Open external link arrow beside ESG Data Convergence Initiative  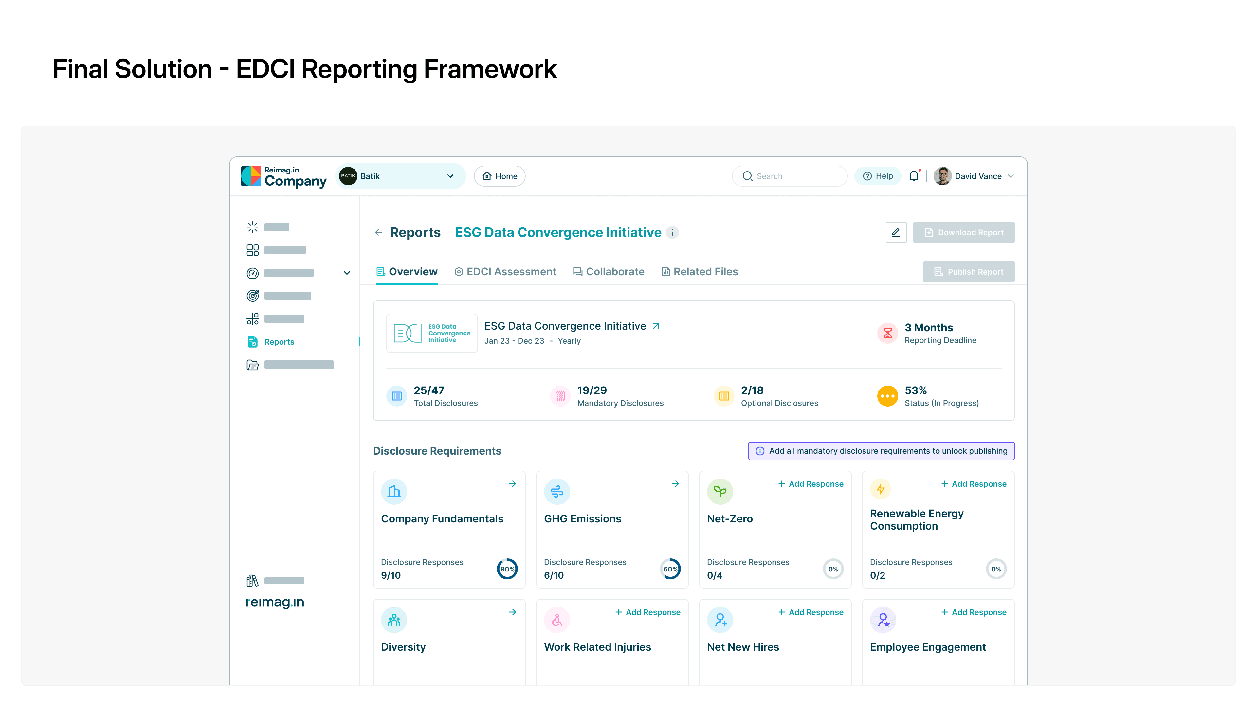(x=656, y=326)
